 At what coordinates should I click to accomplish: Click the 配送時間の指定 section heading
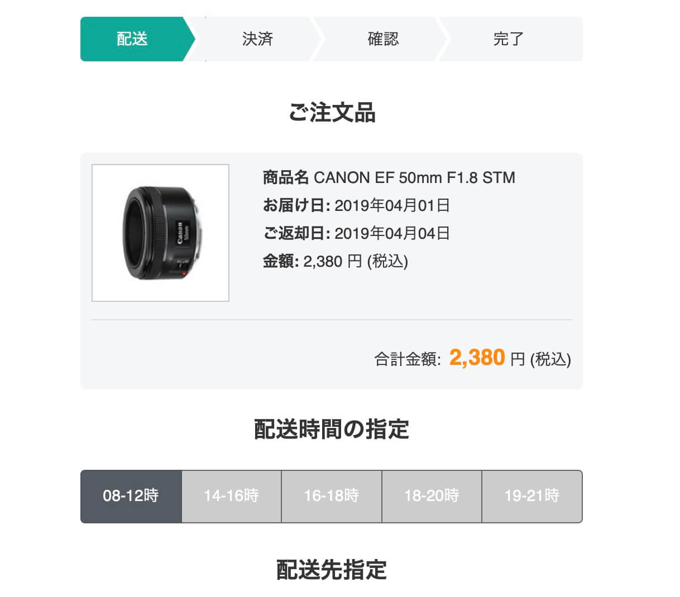[x=332, y=430]
